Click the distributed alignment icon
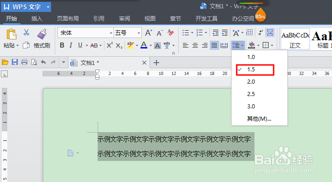This screenshot has width=332, height=182. point(224,45)
